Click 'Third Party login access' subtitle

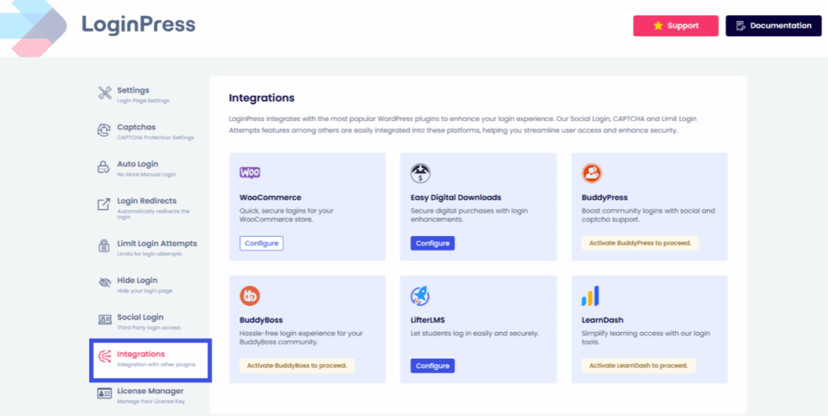click(x=149, y=327)
